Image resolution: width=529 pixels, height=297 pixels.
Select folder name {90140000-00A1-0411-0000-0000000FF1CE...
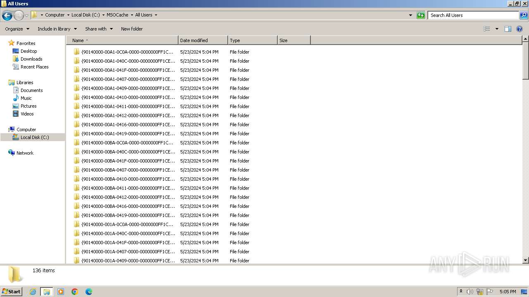coord(128,106)
